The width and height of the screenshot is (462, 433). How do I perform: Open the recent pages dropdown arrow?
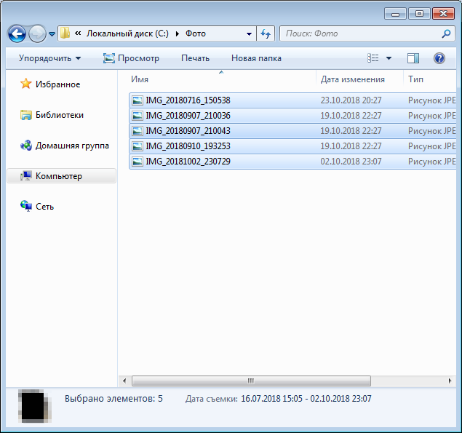click(52, 34)
